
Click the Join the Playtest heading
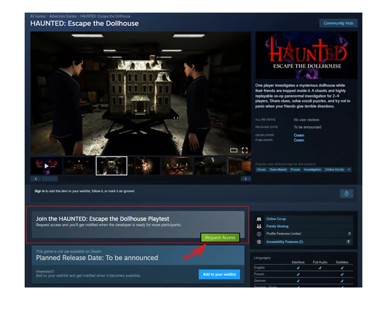point(102,219)
